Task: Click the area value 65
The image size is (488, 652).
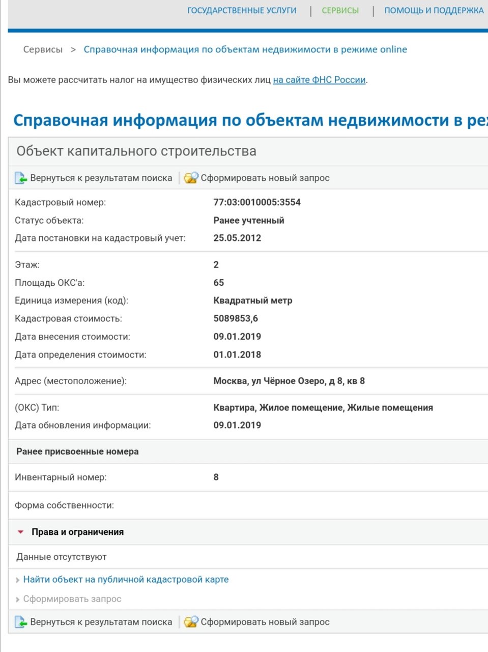Action: pos(219,283)
